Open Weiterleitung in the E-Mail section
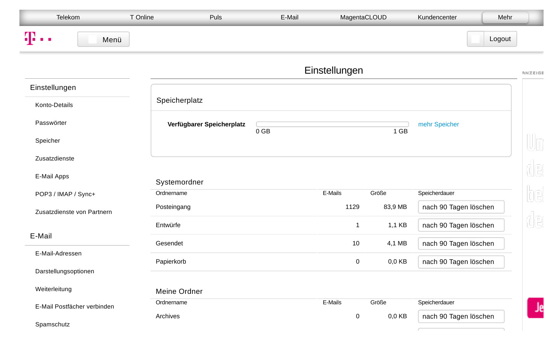549x345 pixels. (x=54, y=289)
